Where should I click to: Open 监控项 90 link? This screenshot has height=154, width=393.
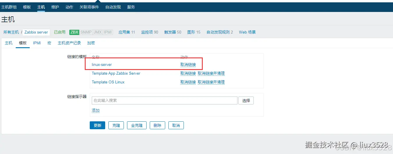150,32
